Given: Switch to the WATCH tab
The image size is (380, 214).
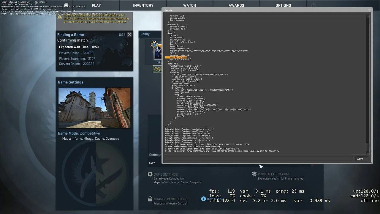Looking at the screenshot, I should pos(189,5).
